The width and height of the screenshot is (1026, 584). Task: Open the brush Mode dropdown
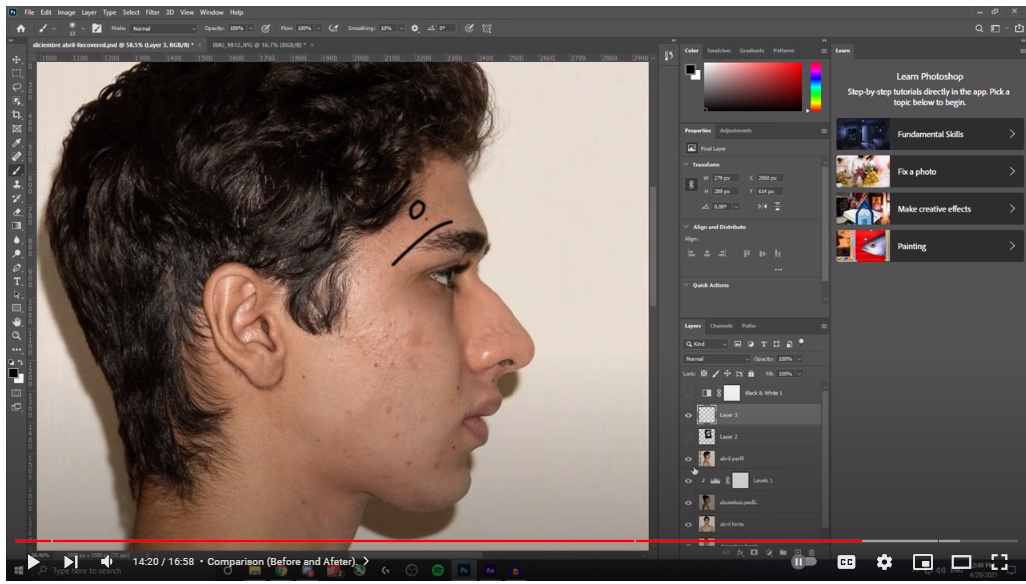163,28
